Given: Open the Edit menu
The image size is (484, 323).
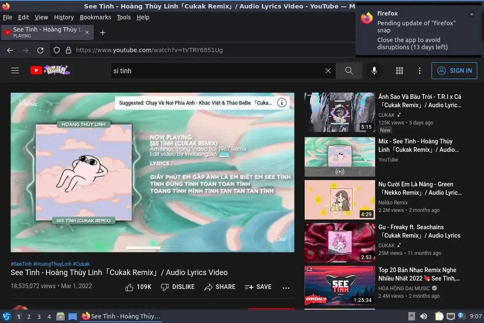Looking at the screenshot, I should 24,17.
